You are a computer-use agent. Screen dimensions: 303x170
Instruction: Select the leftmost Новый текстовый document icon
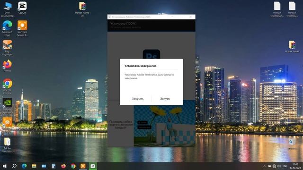277,9
